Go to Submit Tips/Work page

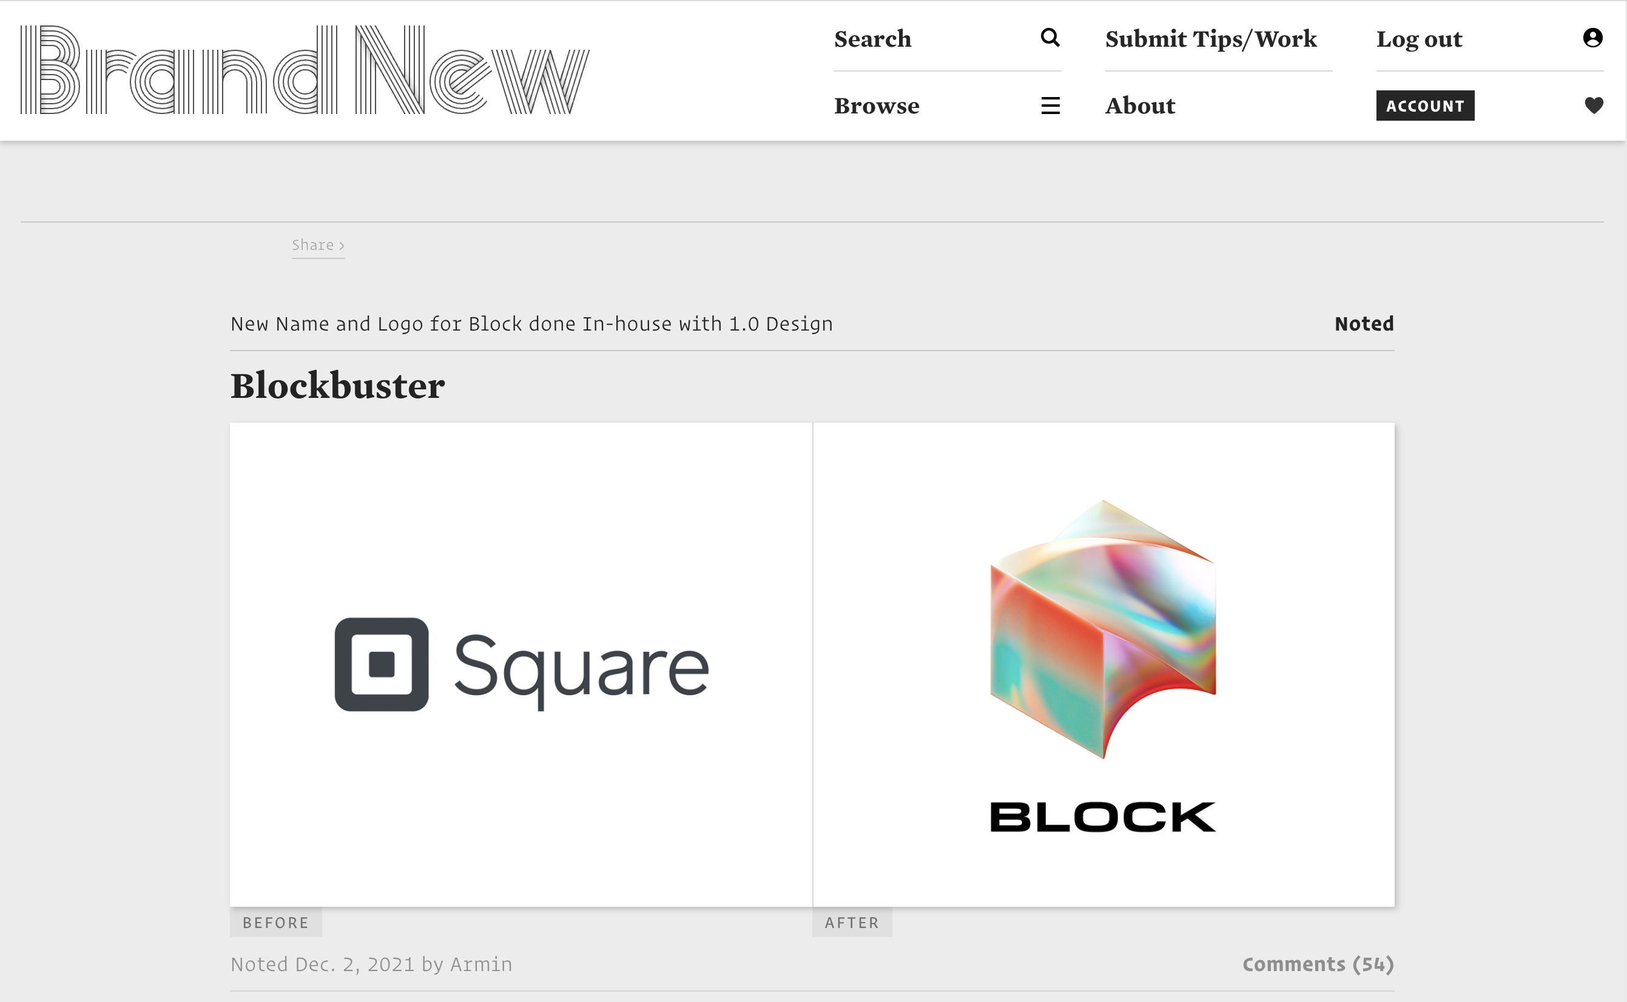click(x=1210, y=39)
